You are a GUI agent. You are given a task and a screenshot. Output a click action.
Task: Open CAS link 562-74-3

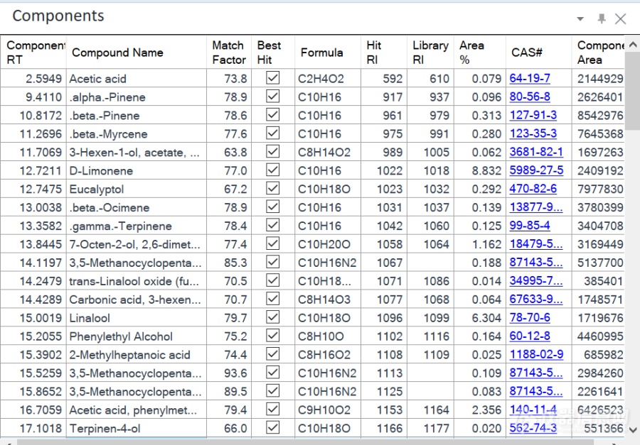(533, 428)
